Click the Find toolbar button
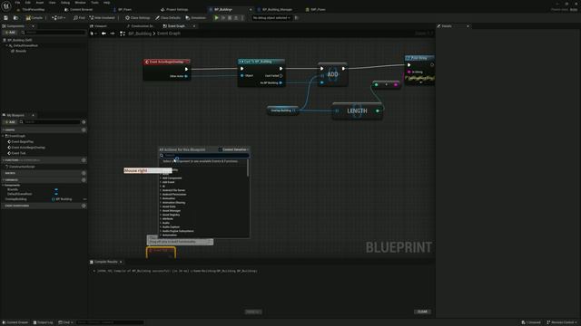 pos(79,18)
